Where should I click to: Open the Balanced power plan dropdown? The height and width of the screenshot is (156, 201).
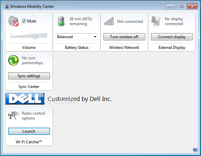(x=76, y=37)
